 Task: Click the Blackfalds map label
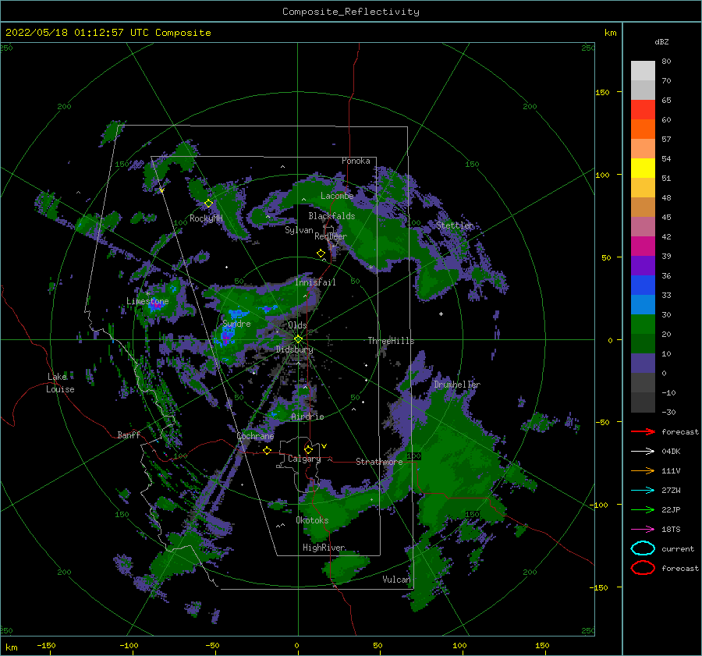pyautogui.click(x=331, y=216)
